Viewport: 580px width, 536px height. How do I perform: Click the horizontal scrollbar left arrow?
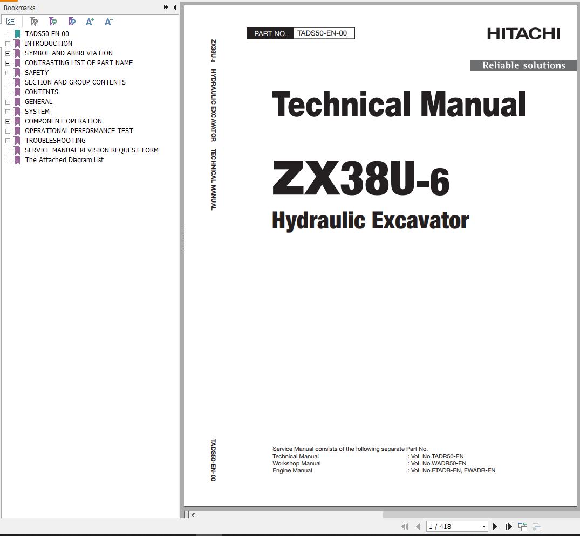pyautogui.click(x=193, y=515)
